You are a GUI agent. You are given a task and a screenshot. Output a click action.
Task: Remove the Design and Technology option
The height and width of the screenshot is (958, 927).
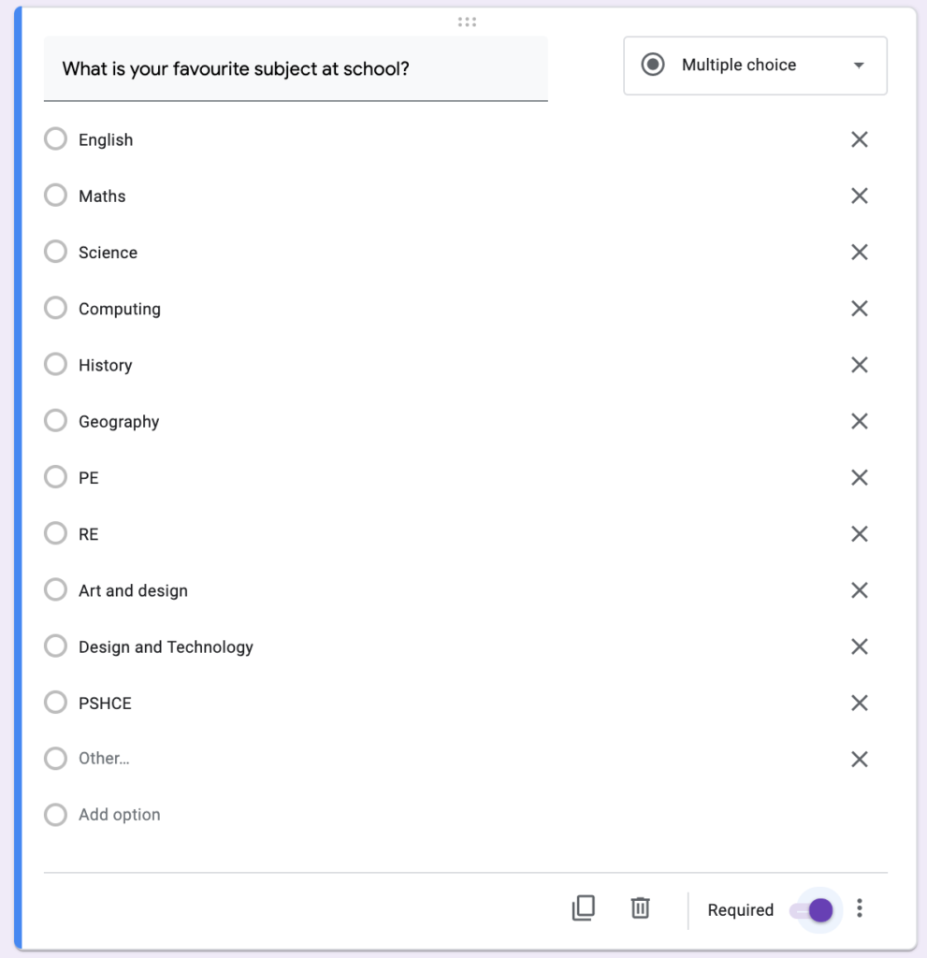(860, 646)
